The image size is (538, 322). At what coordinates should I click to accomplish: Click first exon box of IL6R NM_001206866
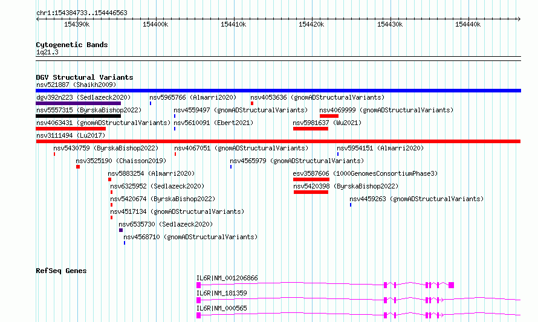click(199, 285)
